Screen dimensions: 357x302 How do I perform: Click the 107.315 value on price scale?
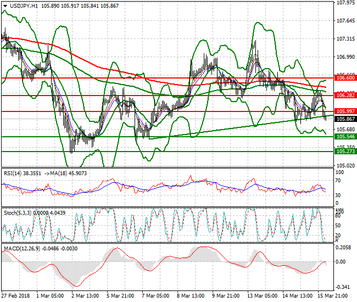pos(345,39)
